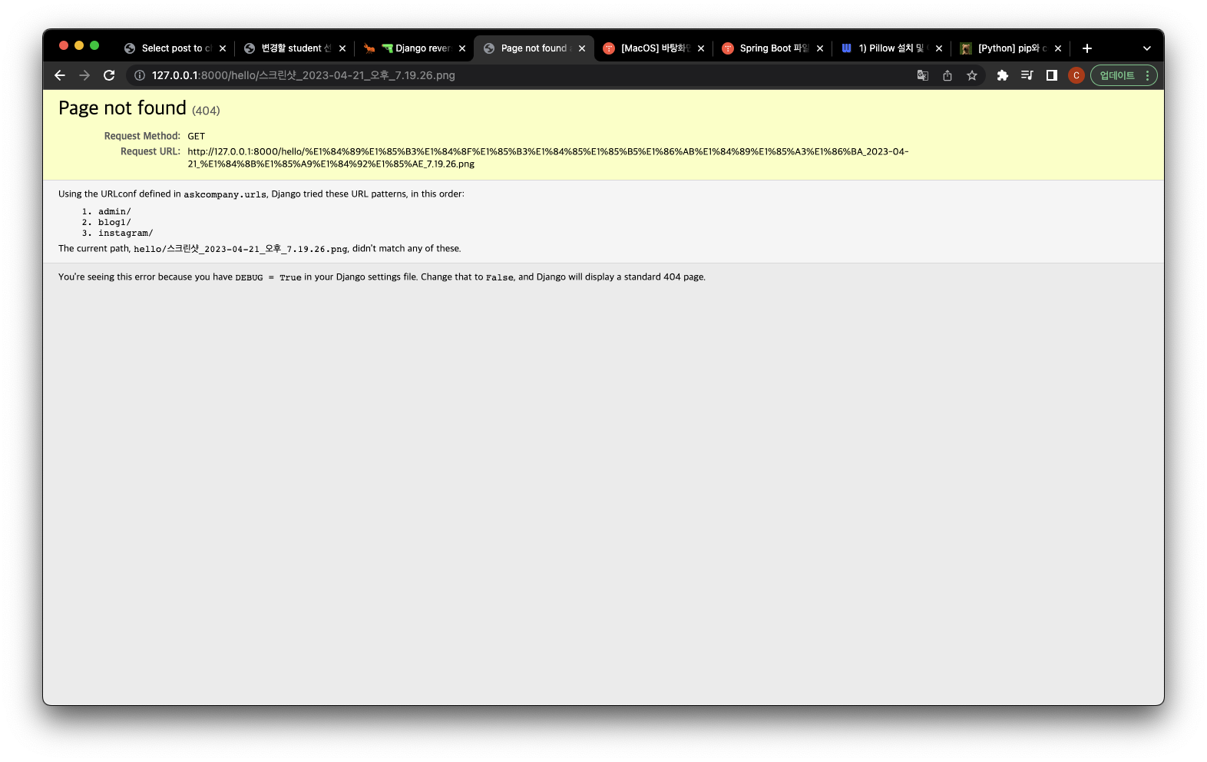Click 'admin/' URL pattern entry
This screenshot has width=1207, height=762.
click(x=114, y=211)
